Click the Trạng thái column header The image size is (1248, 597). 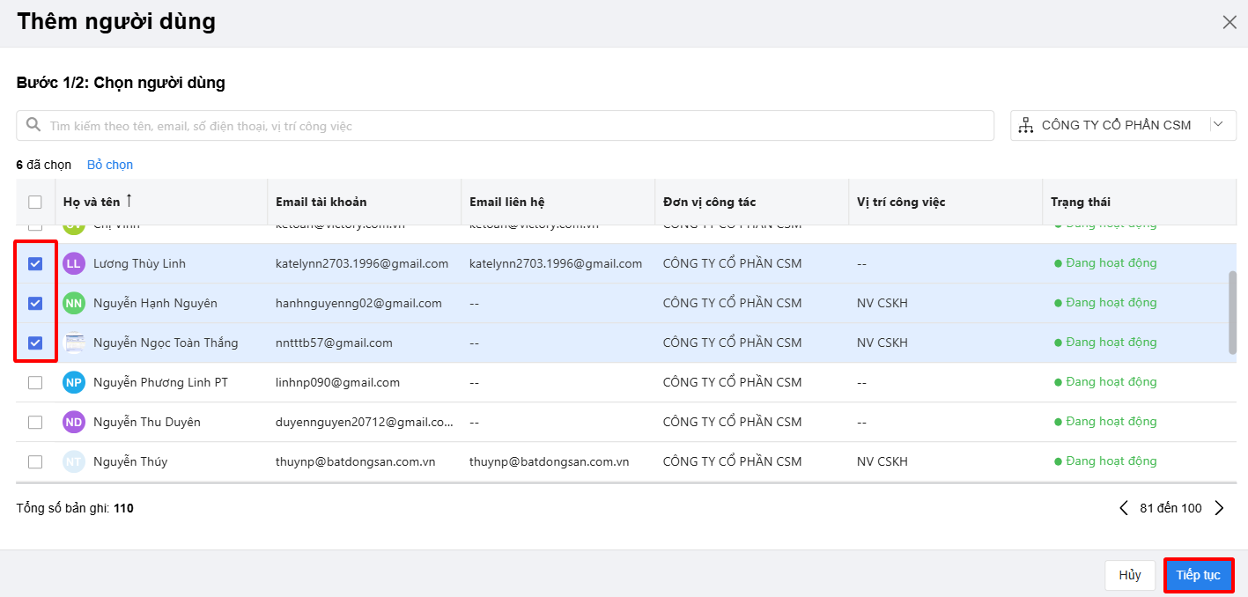click(x=1080, y=202)
